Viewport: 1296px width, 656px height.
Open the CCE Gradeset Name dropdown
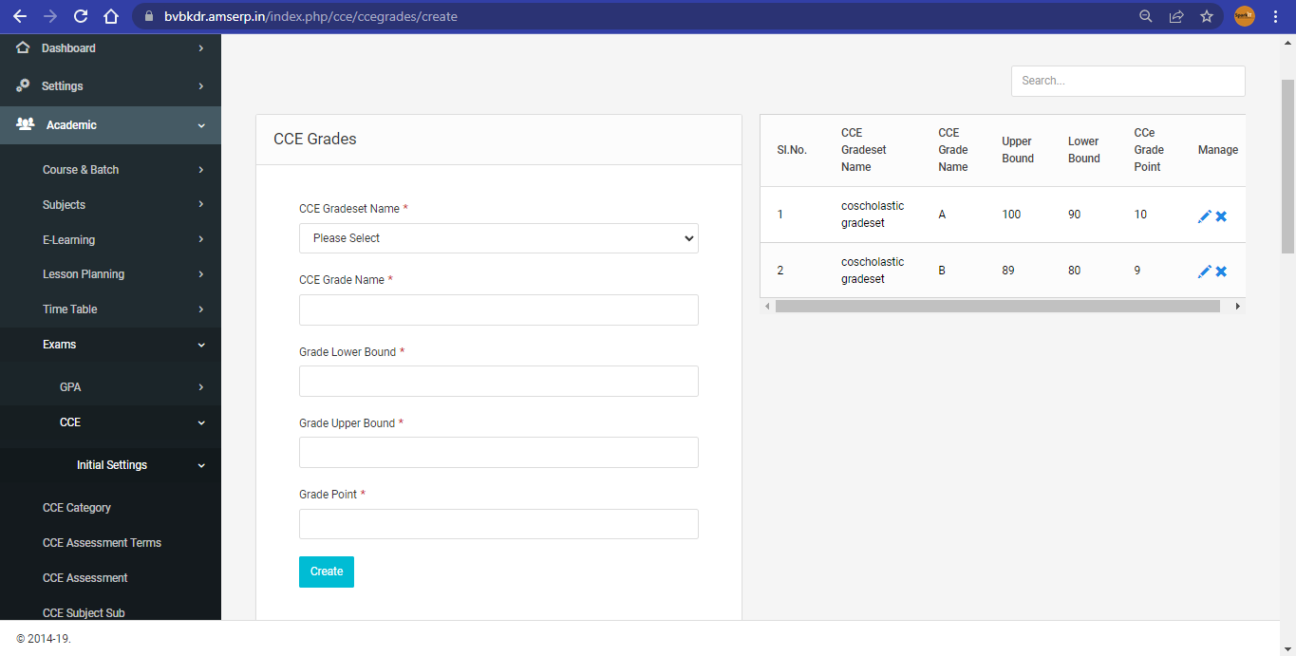tap(498, 238)
